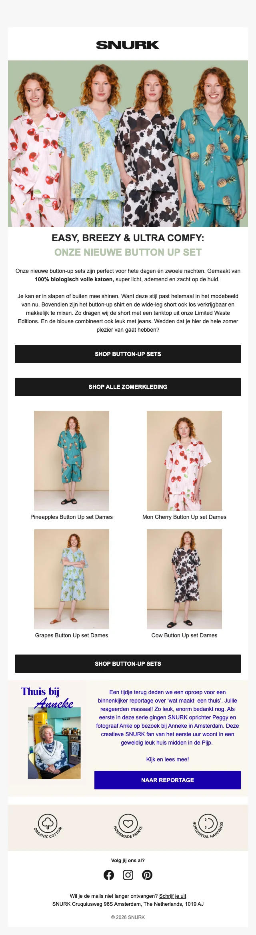
Task: Click the Cow Button Up set Dames title
Action: [184, 635]
